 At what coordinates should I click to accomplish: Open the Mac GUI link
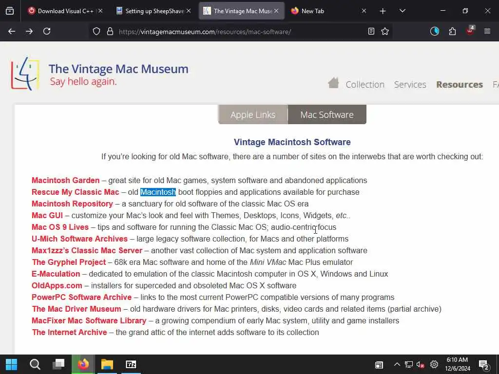point(47,215)
